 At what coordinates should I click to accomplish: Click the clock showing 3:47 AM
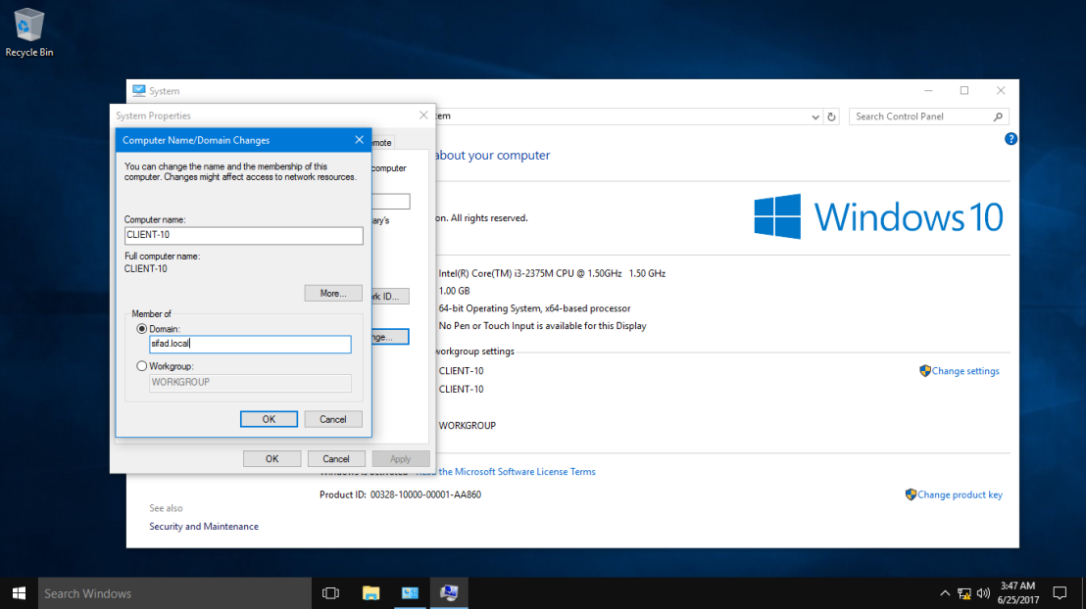(1017, 586)
